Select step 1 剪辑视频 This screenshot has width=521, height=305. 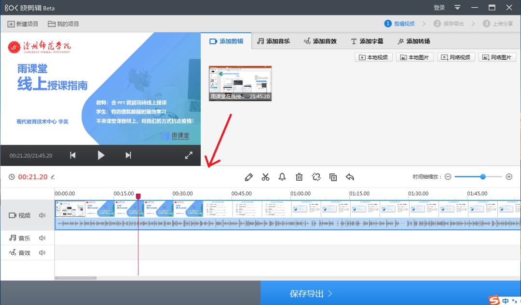399,24
